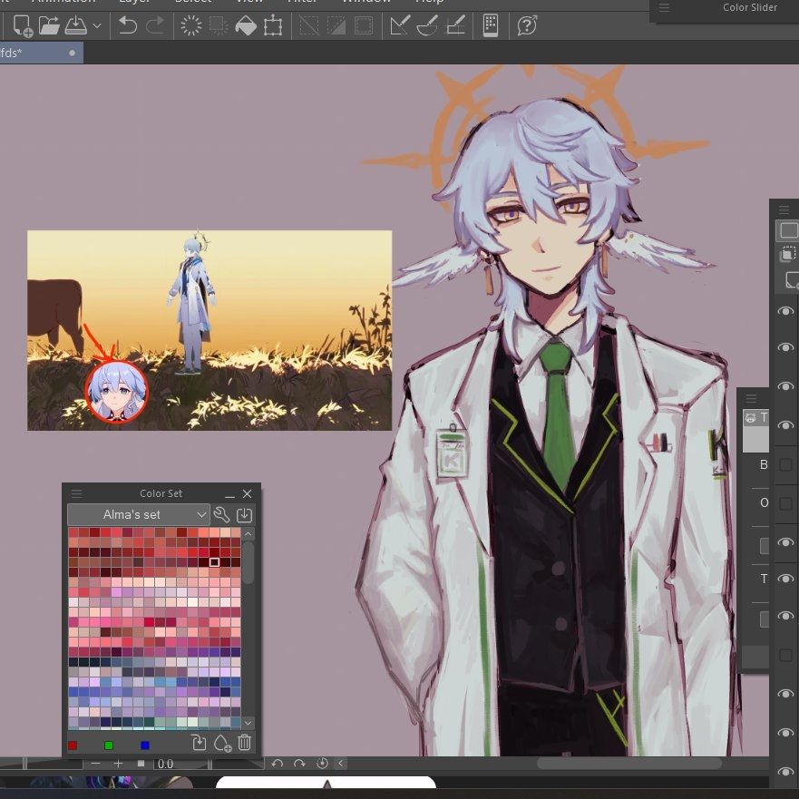Open the Layer panel hamburger menu
This screenshot has height=799, width=799.
pos(784,209)
